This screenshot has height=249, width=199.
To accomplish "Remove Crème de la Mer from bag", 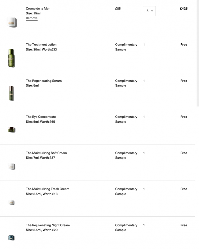I will tap(32, 18).
